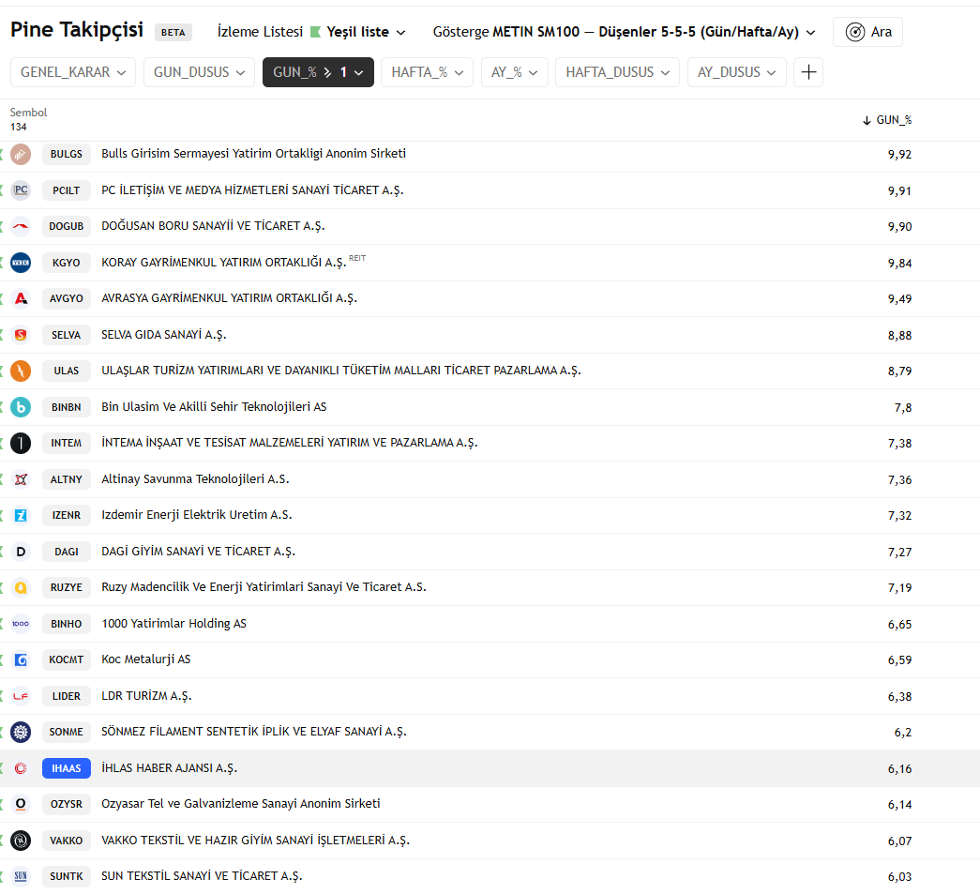Click the BETA badge label

tap(173, 33)
